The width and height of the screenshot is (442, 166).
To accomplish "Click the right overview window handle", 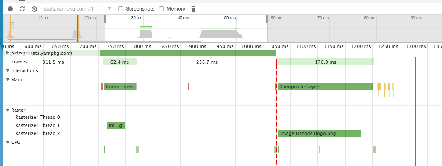I will tap(267, 19).
